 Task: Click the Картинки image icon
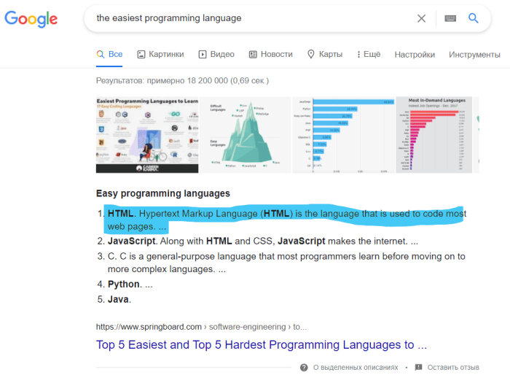tap(141, 55)
